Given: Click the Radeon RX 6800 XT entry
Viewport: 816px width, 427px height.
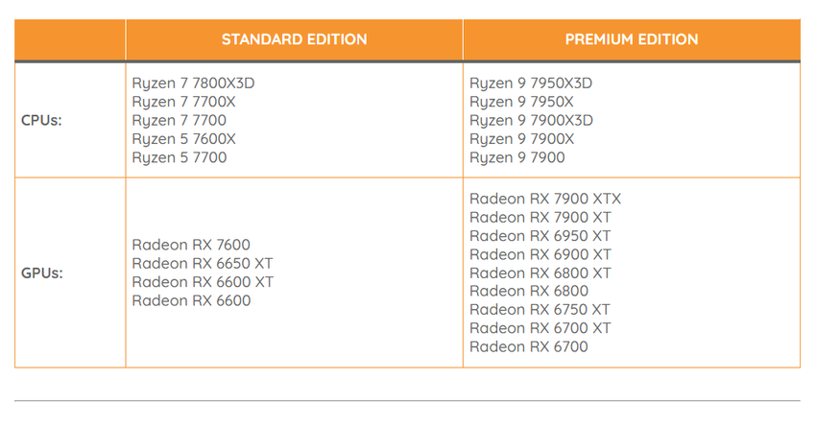Looking at the screenshot, I should 540,273.
